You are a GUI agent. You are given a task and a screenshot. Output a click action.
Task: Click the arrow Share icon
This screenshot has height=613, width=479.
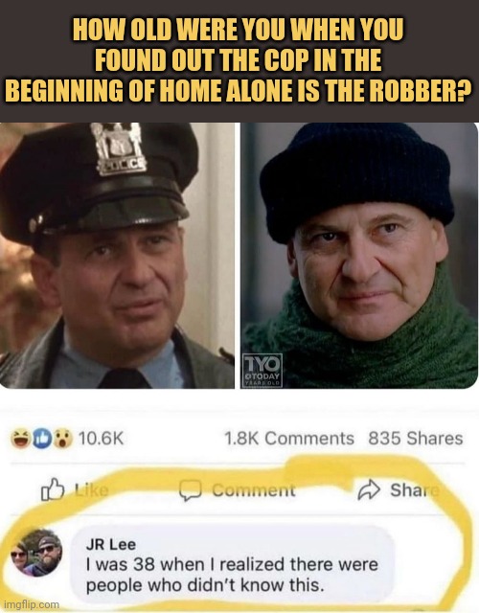pos(369,489)
